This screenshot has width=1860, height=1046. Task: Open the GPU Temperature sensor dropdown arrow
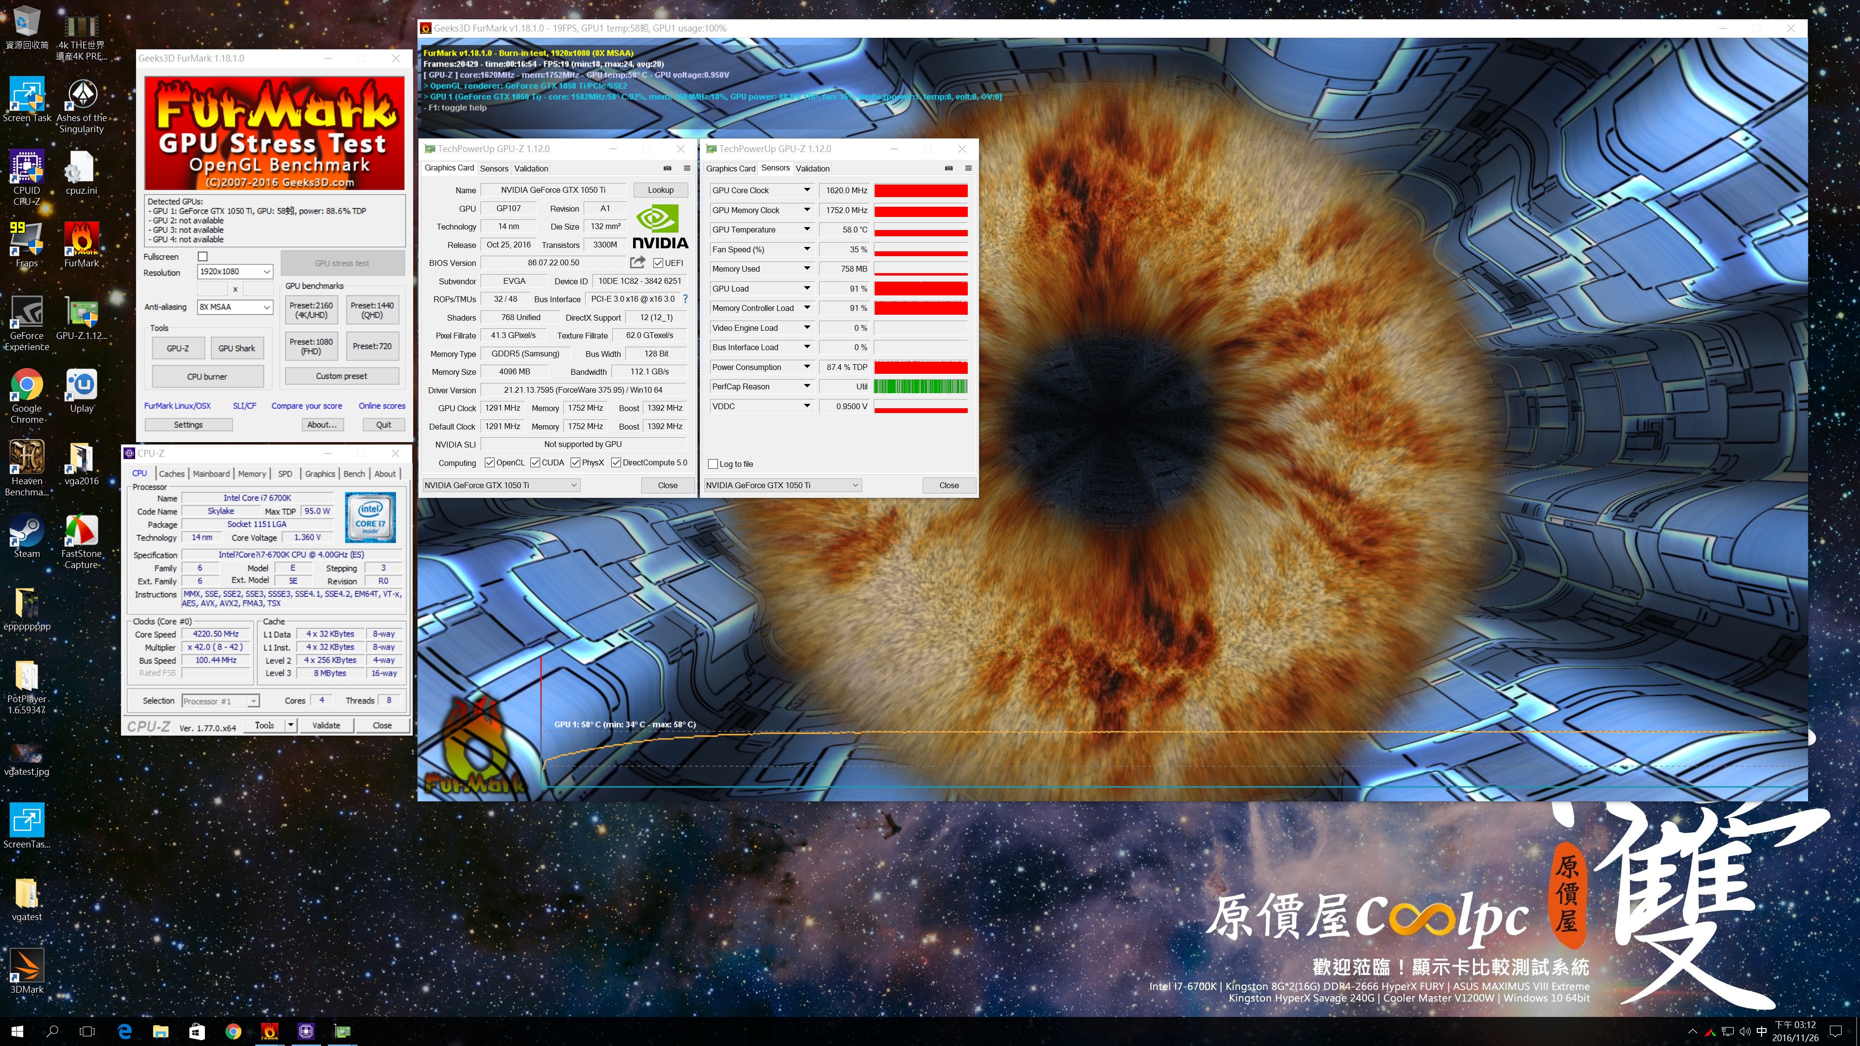click(x=806, y=230)
